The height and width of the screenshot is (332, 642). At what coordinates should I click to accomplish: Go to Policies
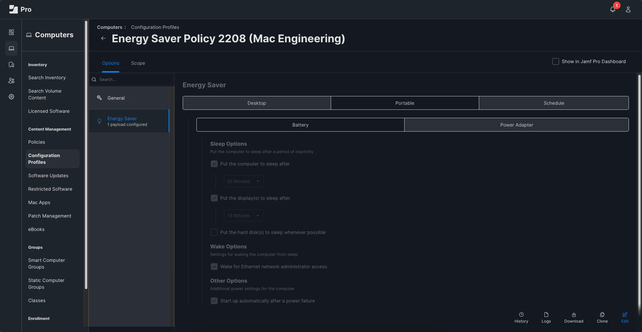tap(37, 142)
